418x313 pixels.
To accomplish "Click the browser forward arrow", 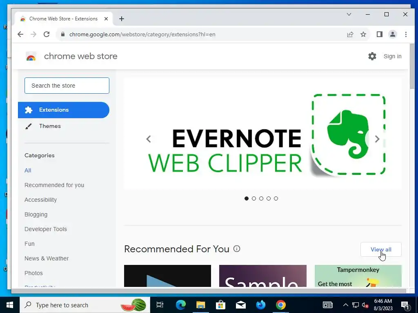I will [x=33, y=34].
